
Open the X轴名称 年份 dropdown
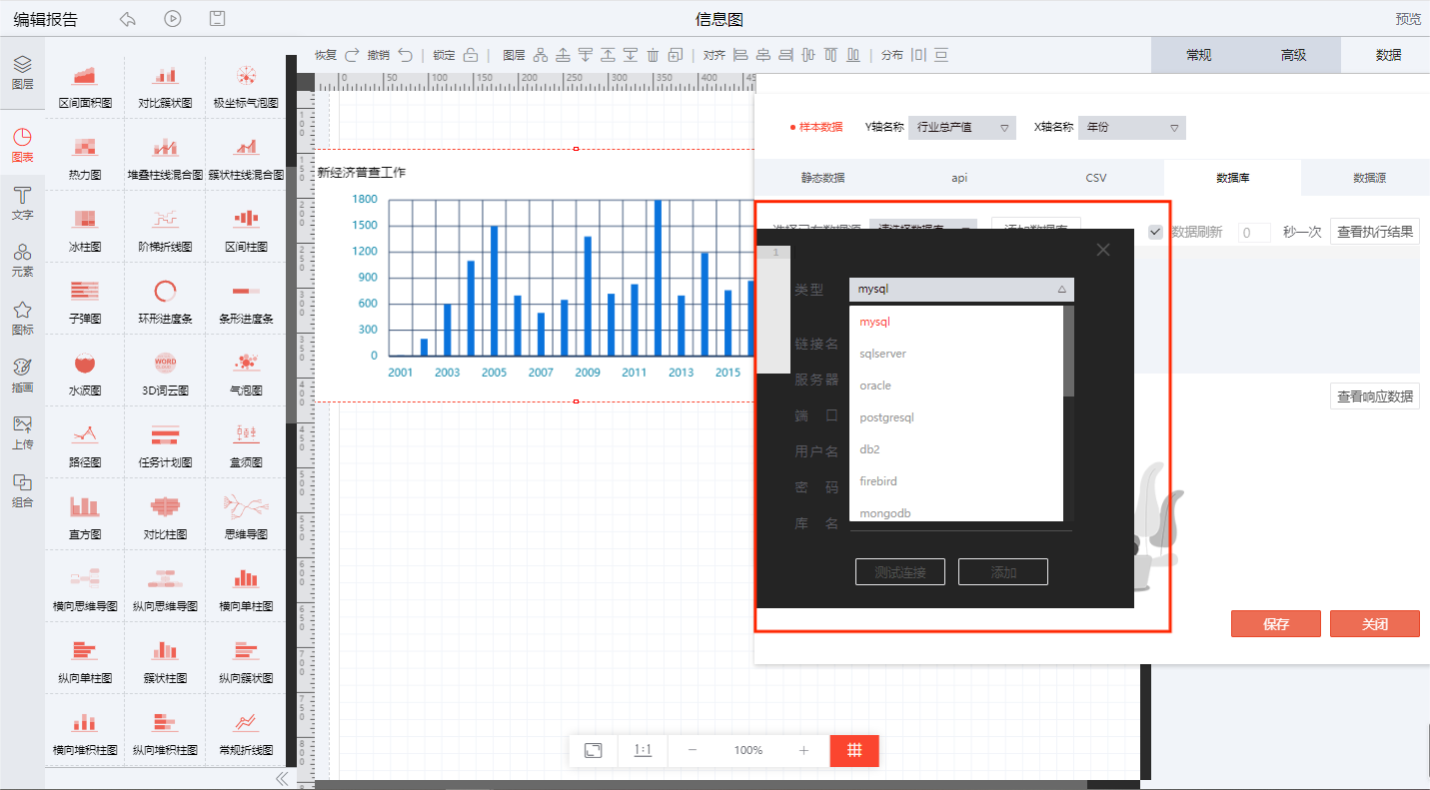[1132, 127]
